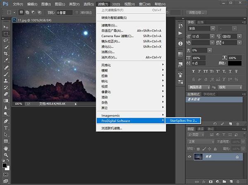Open the 正常 blend mode dropdown

pos(199,141)
